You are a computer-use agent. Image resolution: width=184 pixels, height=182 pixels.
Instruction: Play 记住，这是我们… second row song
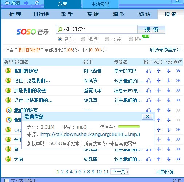point(149,81)
